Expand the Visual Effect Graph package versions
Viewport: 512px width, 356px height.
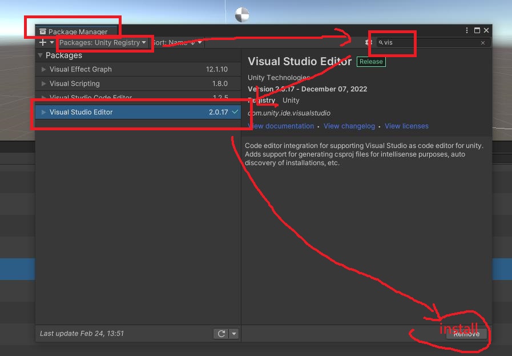click(x=43, y=69)
